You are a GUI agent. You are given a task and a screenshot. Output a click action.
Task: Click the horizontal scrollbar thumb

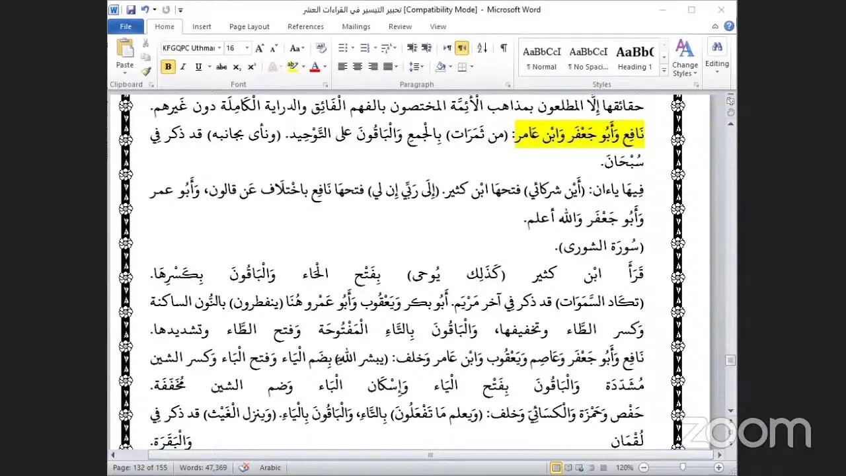(430, 455)
